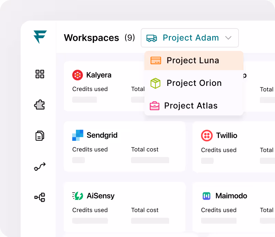Open the Twillio workspace card title
The height and width of the screenshot is (237, 275).
227,136
